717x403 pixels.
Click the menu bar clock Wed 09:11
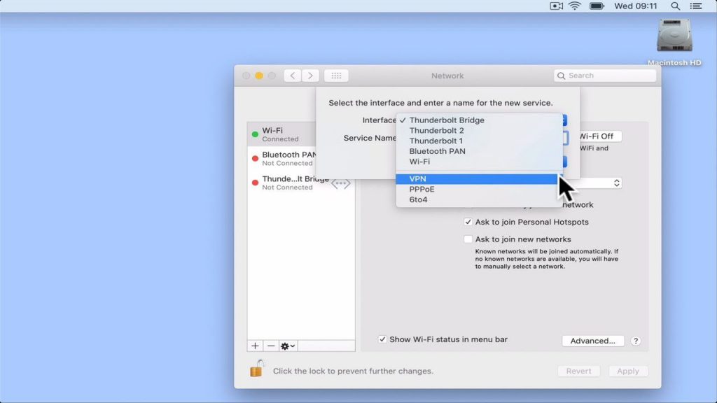tap(636, 6)
